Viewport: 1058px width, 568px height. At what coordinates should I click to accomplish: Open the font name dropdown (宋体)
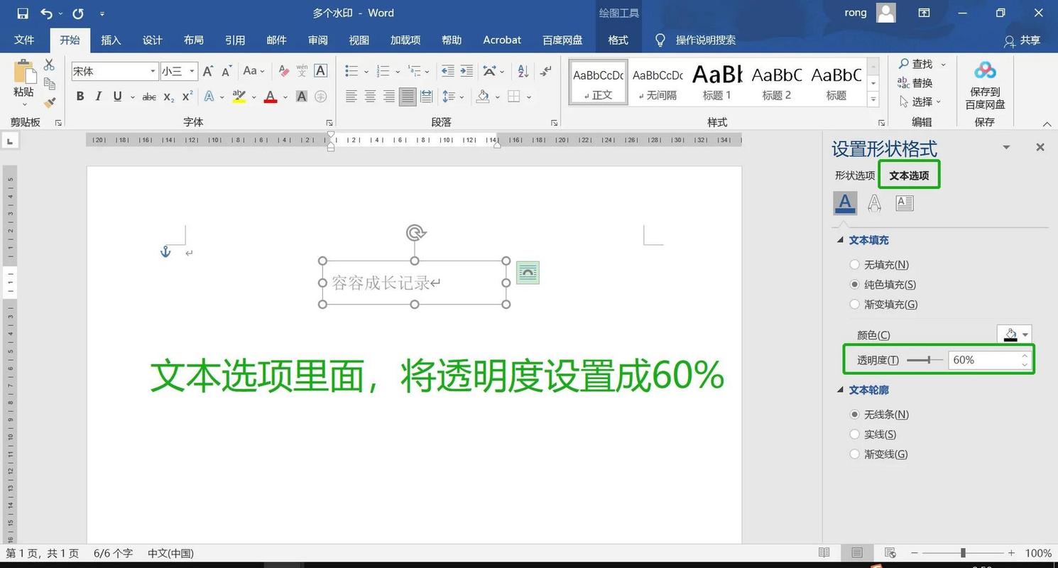click(153, 71)
